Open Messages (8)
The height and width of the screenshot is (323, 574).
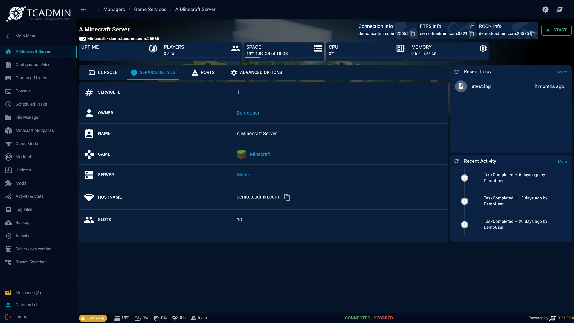coord(38,293)
